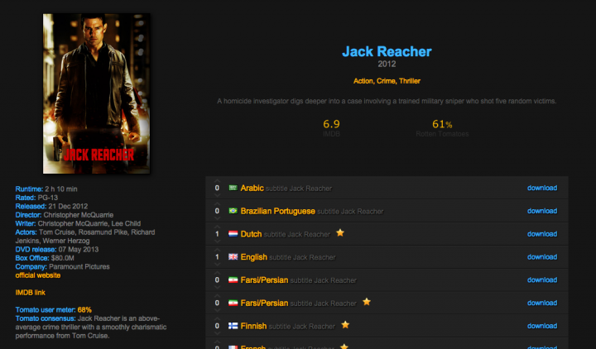596x349 pixels.
Task: Open the Arabic subtitle page link
Action: 286,188
